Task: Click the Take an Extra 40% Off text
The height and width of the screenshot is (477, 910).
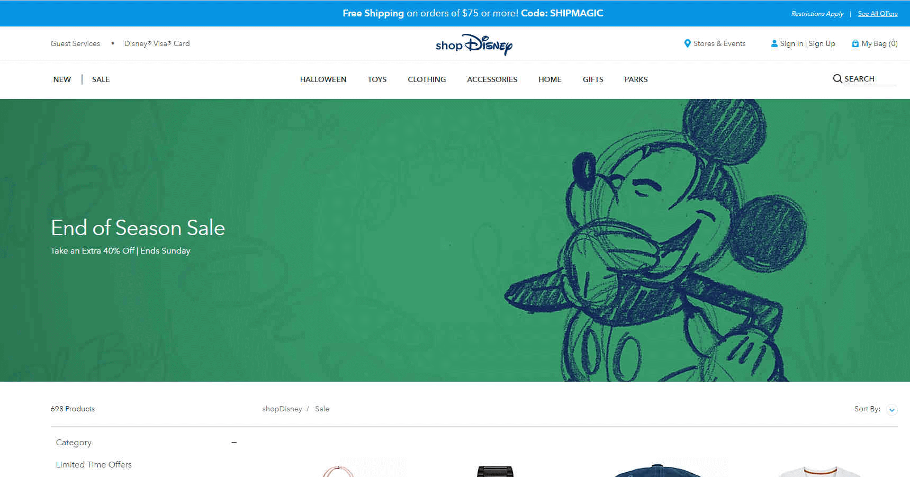Action: [93, 250]
